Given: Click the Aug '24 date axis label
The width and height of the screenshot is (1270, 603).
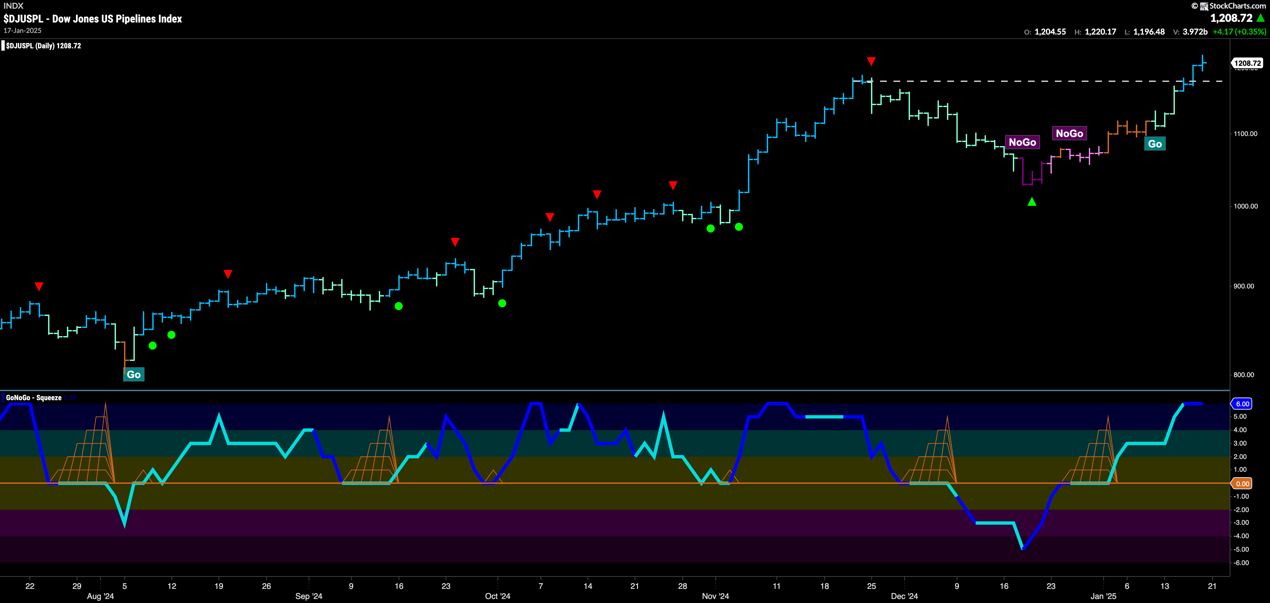Looking at the screenshot, I should pyautogui.click(x=101, y=596).
